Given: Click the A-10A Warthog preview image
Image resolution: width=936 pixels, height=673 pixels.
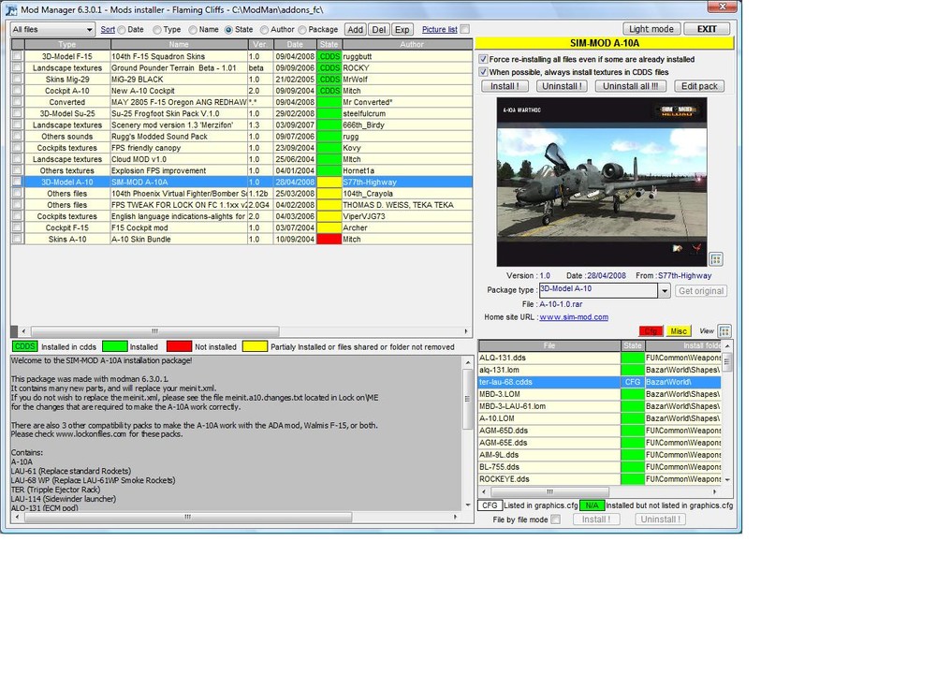Looking at the screenshot, I should click(602, 183).
